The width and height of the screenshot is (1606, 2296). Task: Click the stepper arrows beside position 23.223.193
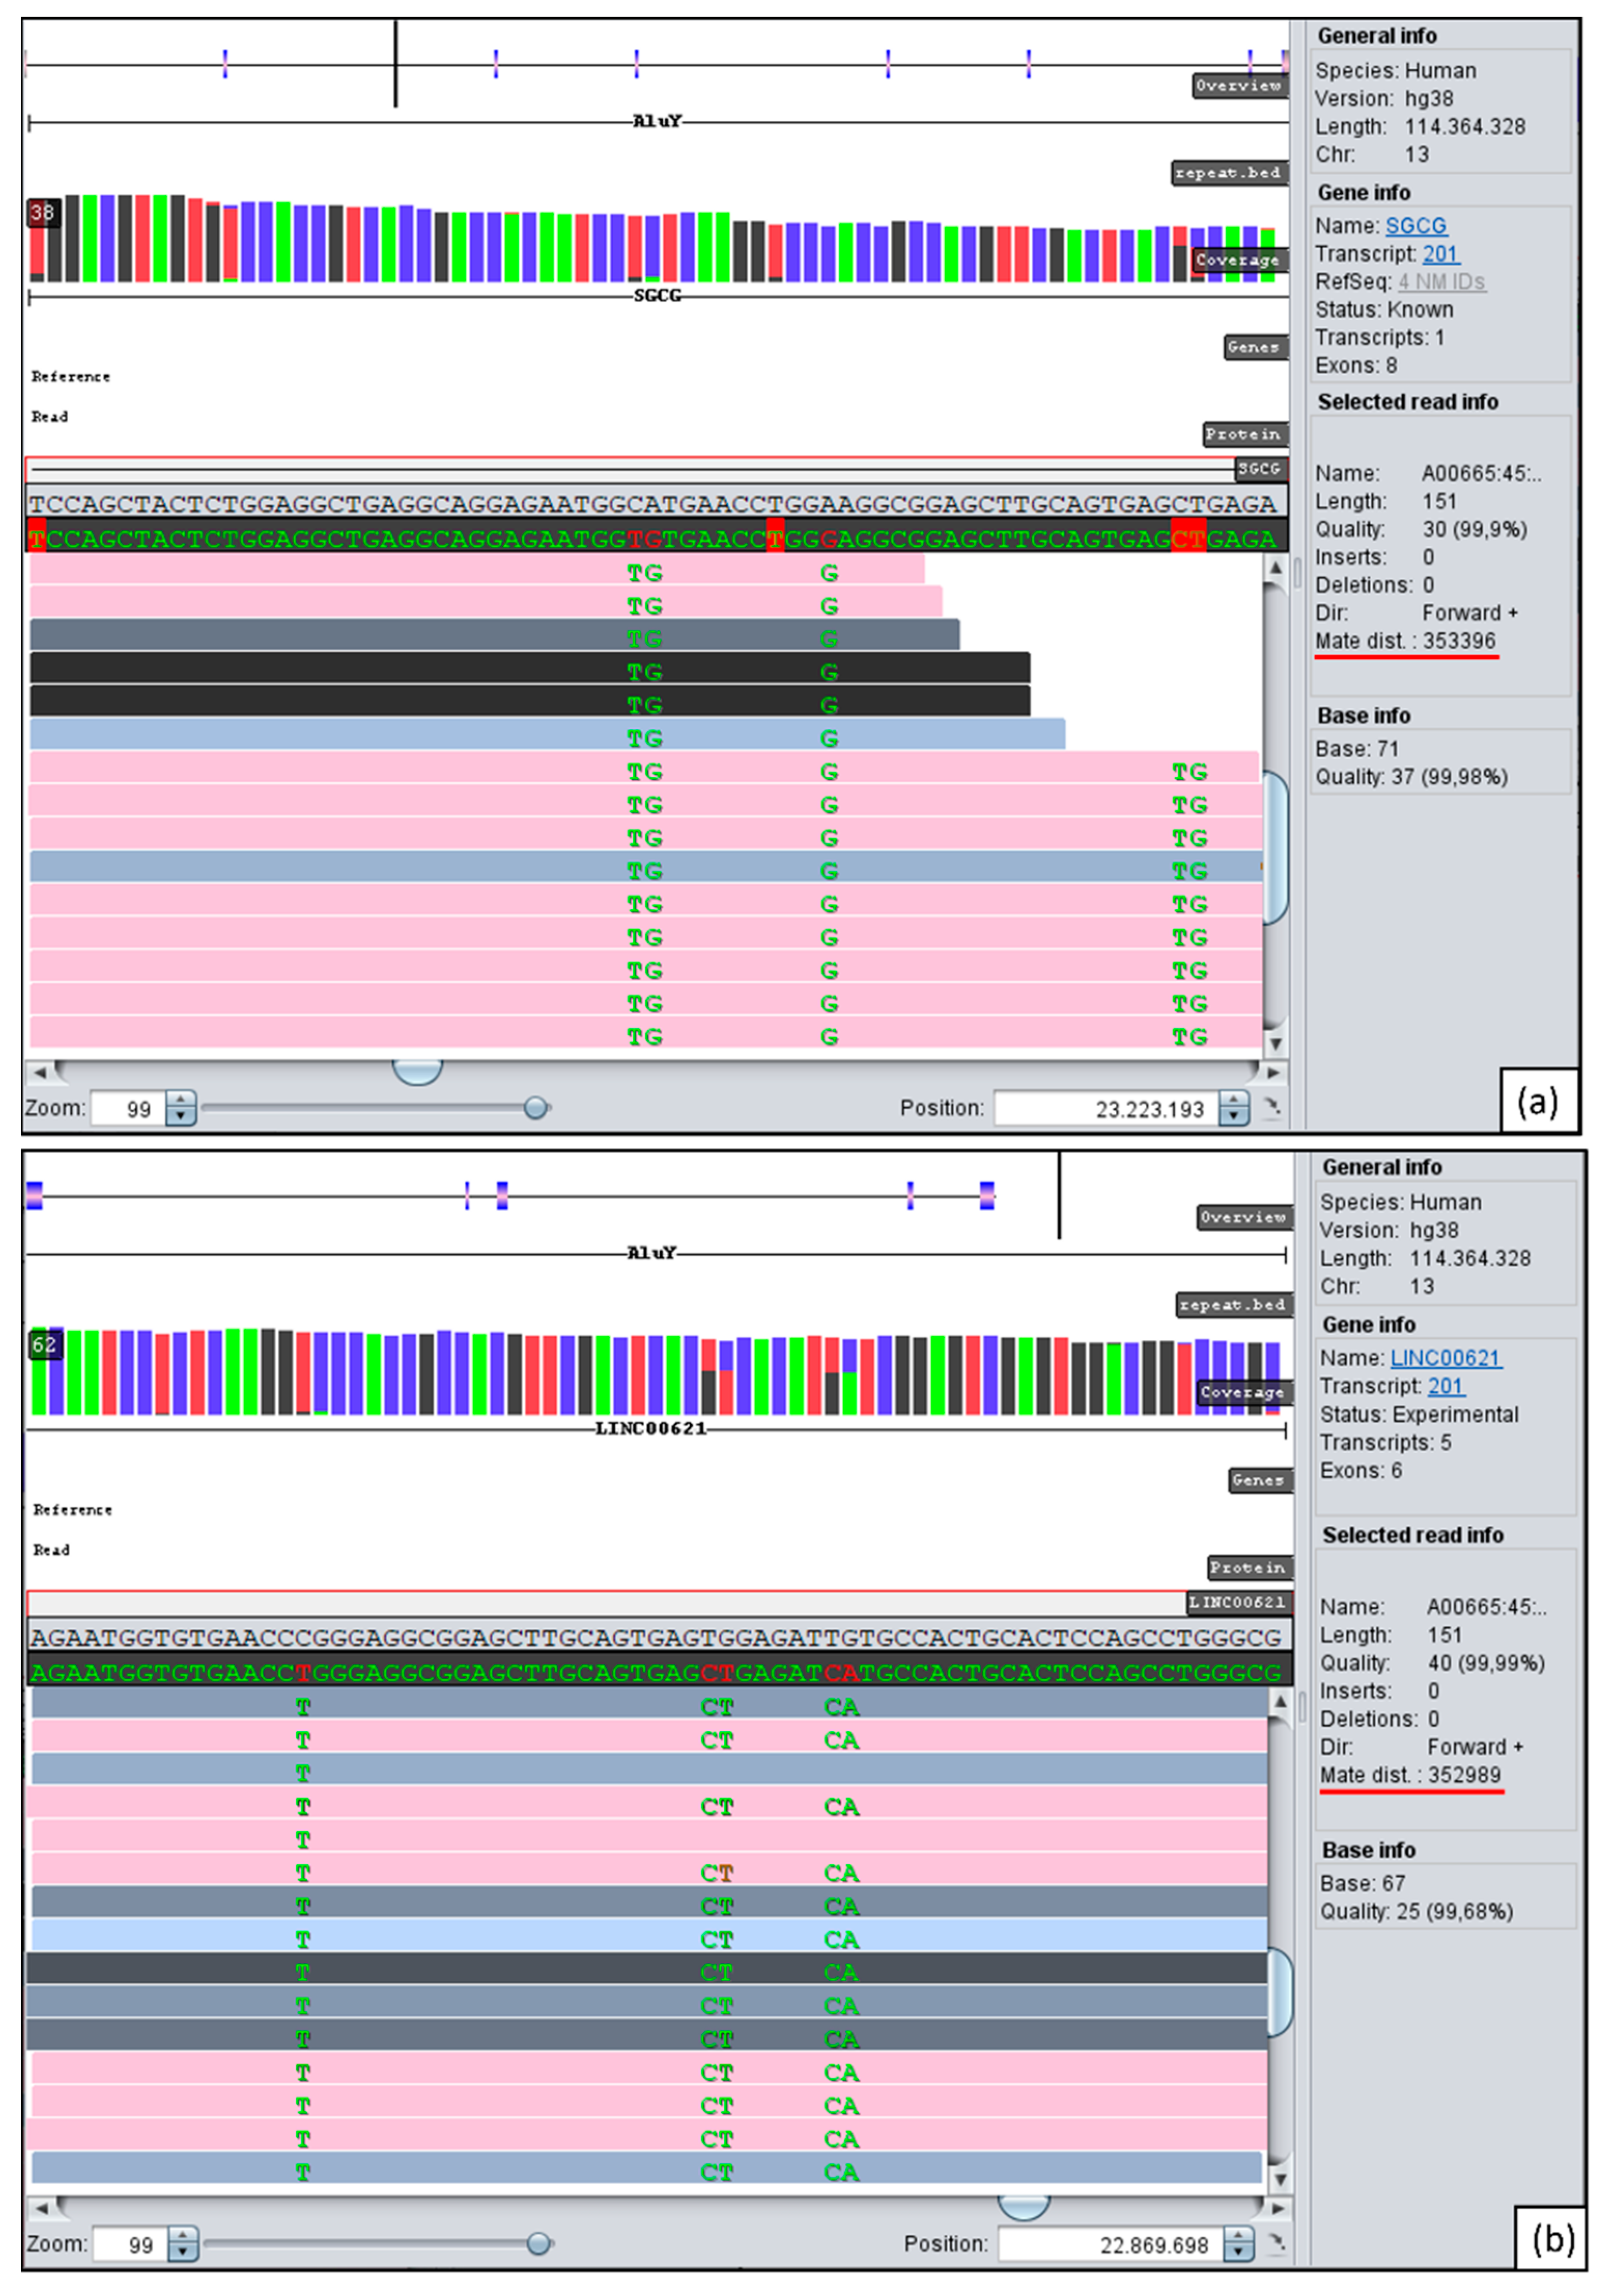point(1234,1109)
